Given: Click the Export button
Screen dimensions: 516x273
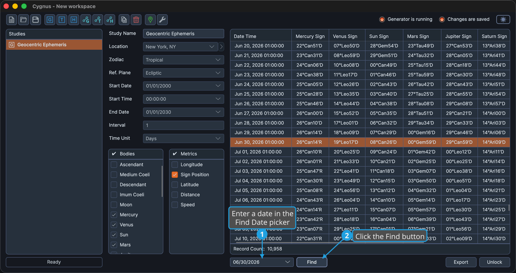Looking at the screenshot, I should 461,262.
